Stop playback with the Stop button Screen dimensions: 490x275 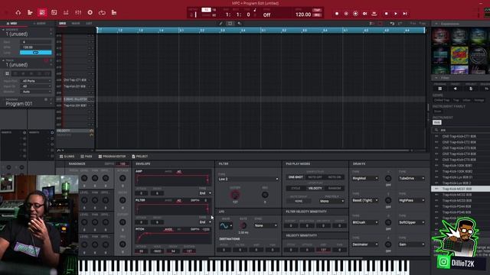coord(386,14)
